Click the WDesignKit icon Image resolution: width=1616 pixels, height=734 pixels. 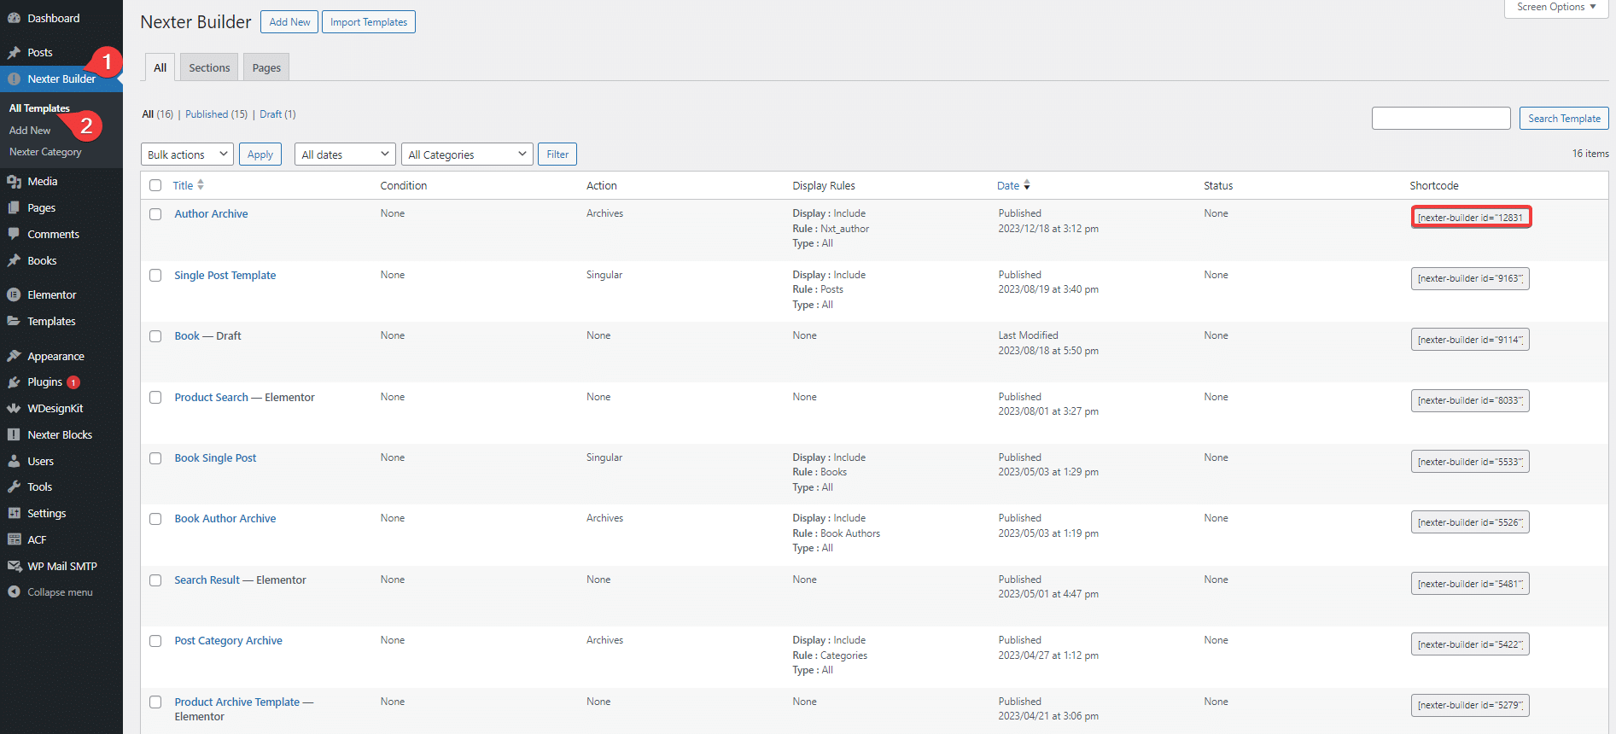click(14, 408)
